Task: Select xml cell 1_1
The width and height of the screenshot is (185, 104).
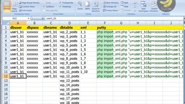Action: tap(88, 32)
